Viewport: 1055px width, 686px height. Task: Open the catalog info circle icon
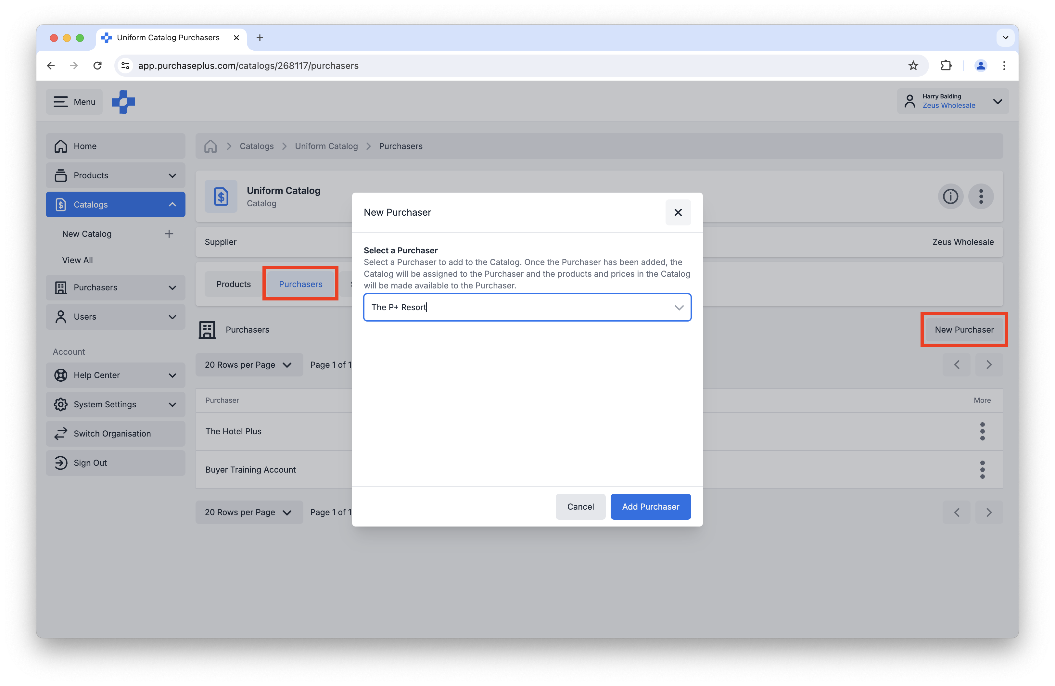pyautogui.click(x=950, y=196)
